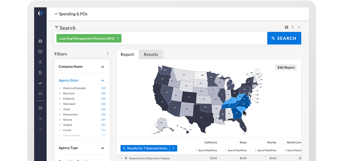The height and width of the screenshot is (161, 343).
Task: Expand the Agency State dropdown chevron
Action: pyautogui.click(x=102, y=81)
